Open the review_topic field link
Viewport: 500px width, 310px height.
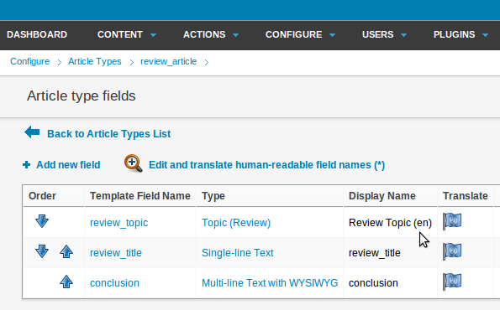[119, 223]
